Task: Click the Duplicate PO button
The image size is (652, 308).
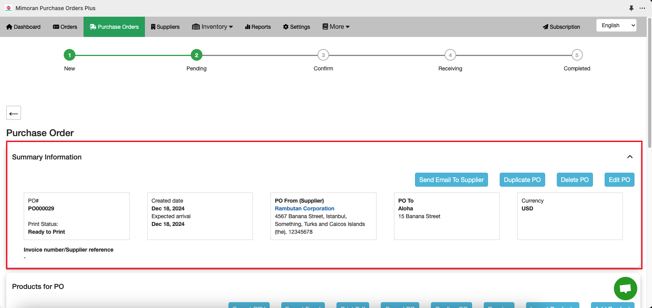Action: pos(522,180)
